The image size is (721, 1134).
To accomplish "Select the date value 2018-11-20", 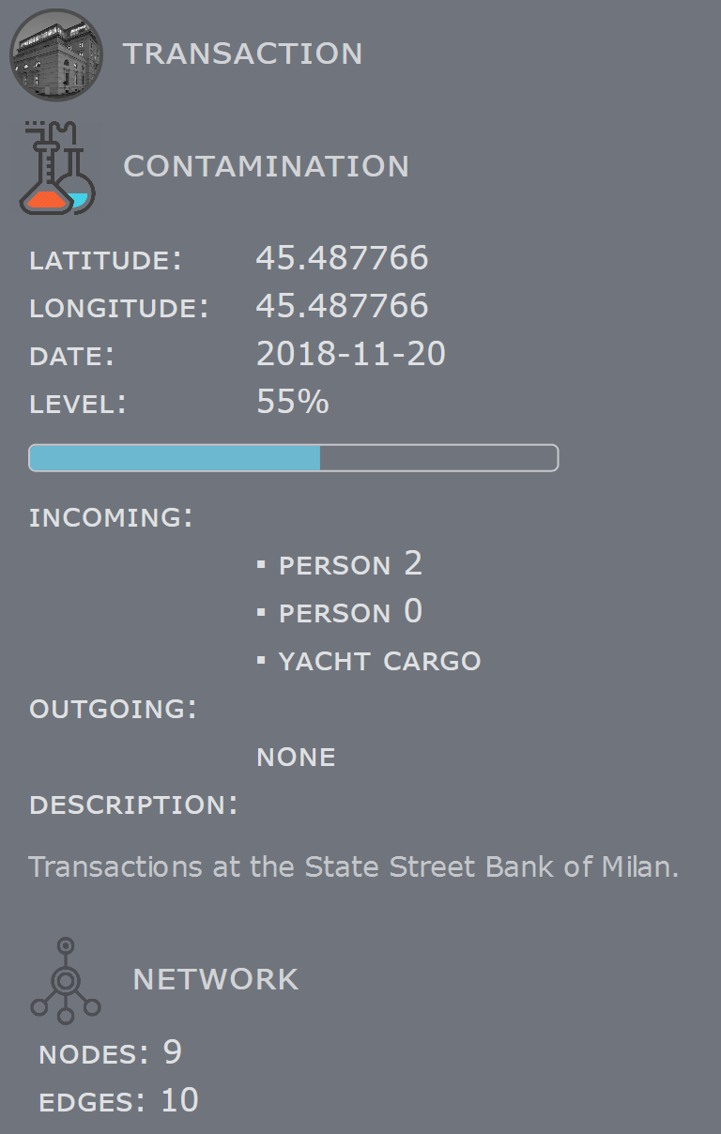I will [x=350, y=354].
